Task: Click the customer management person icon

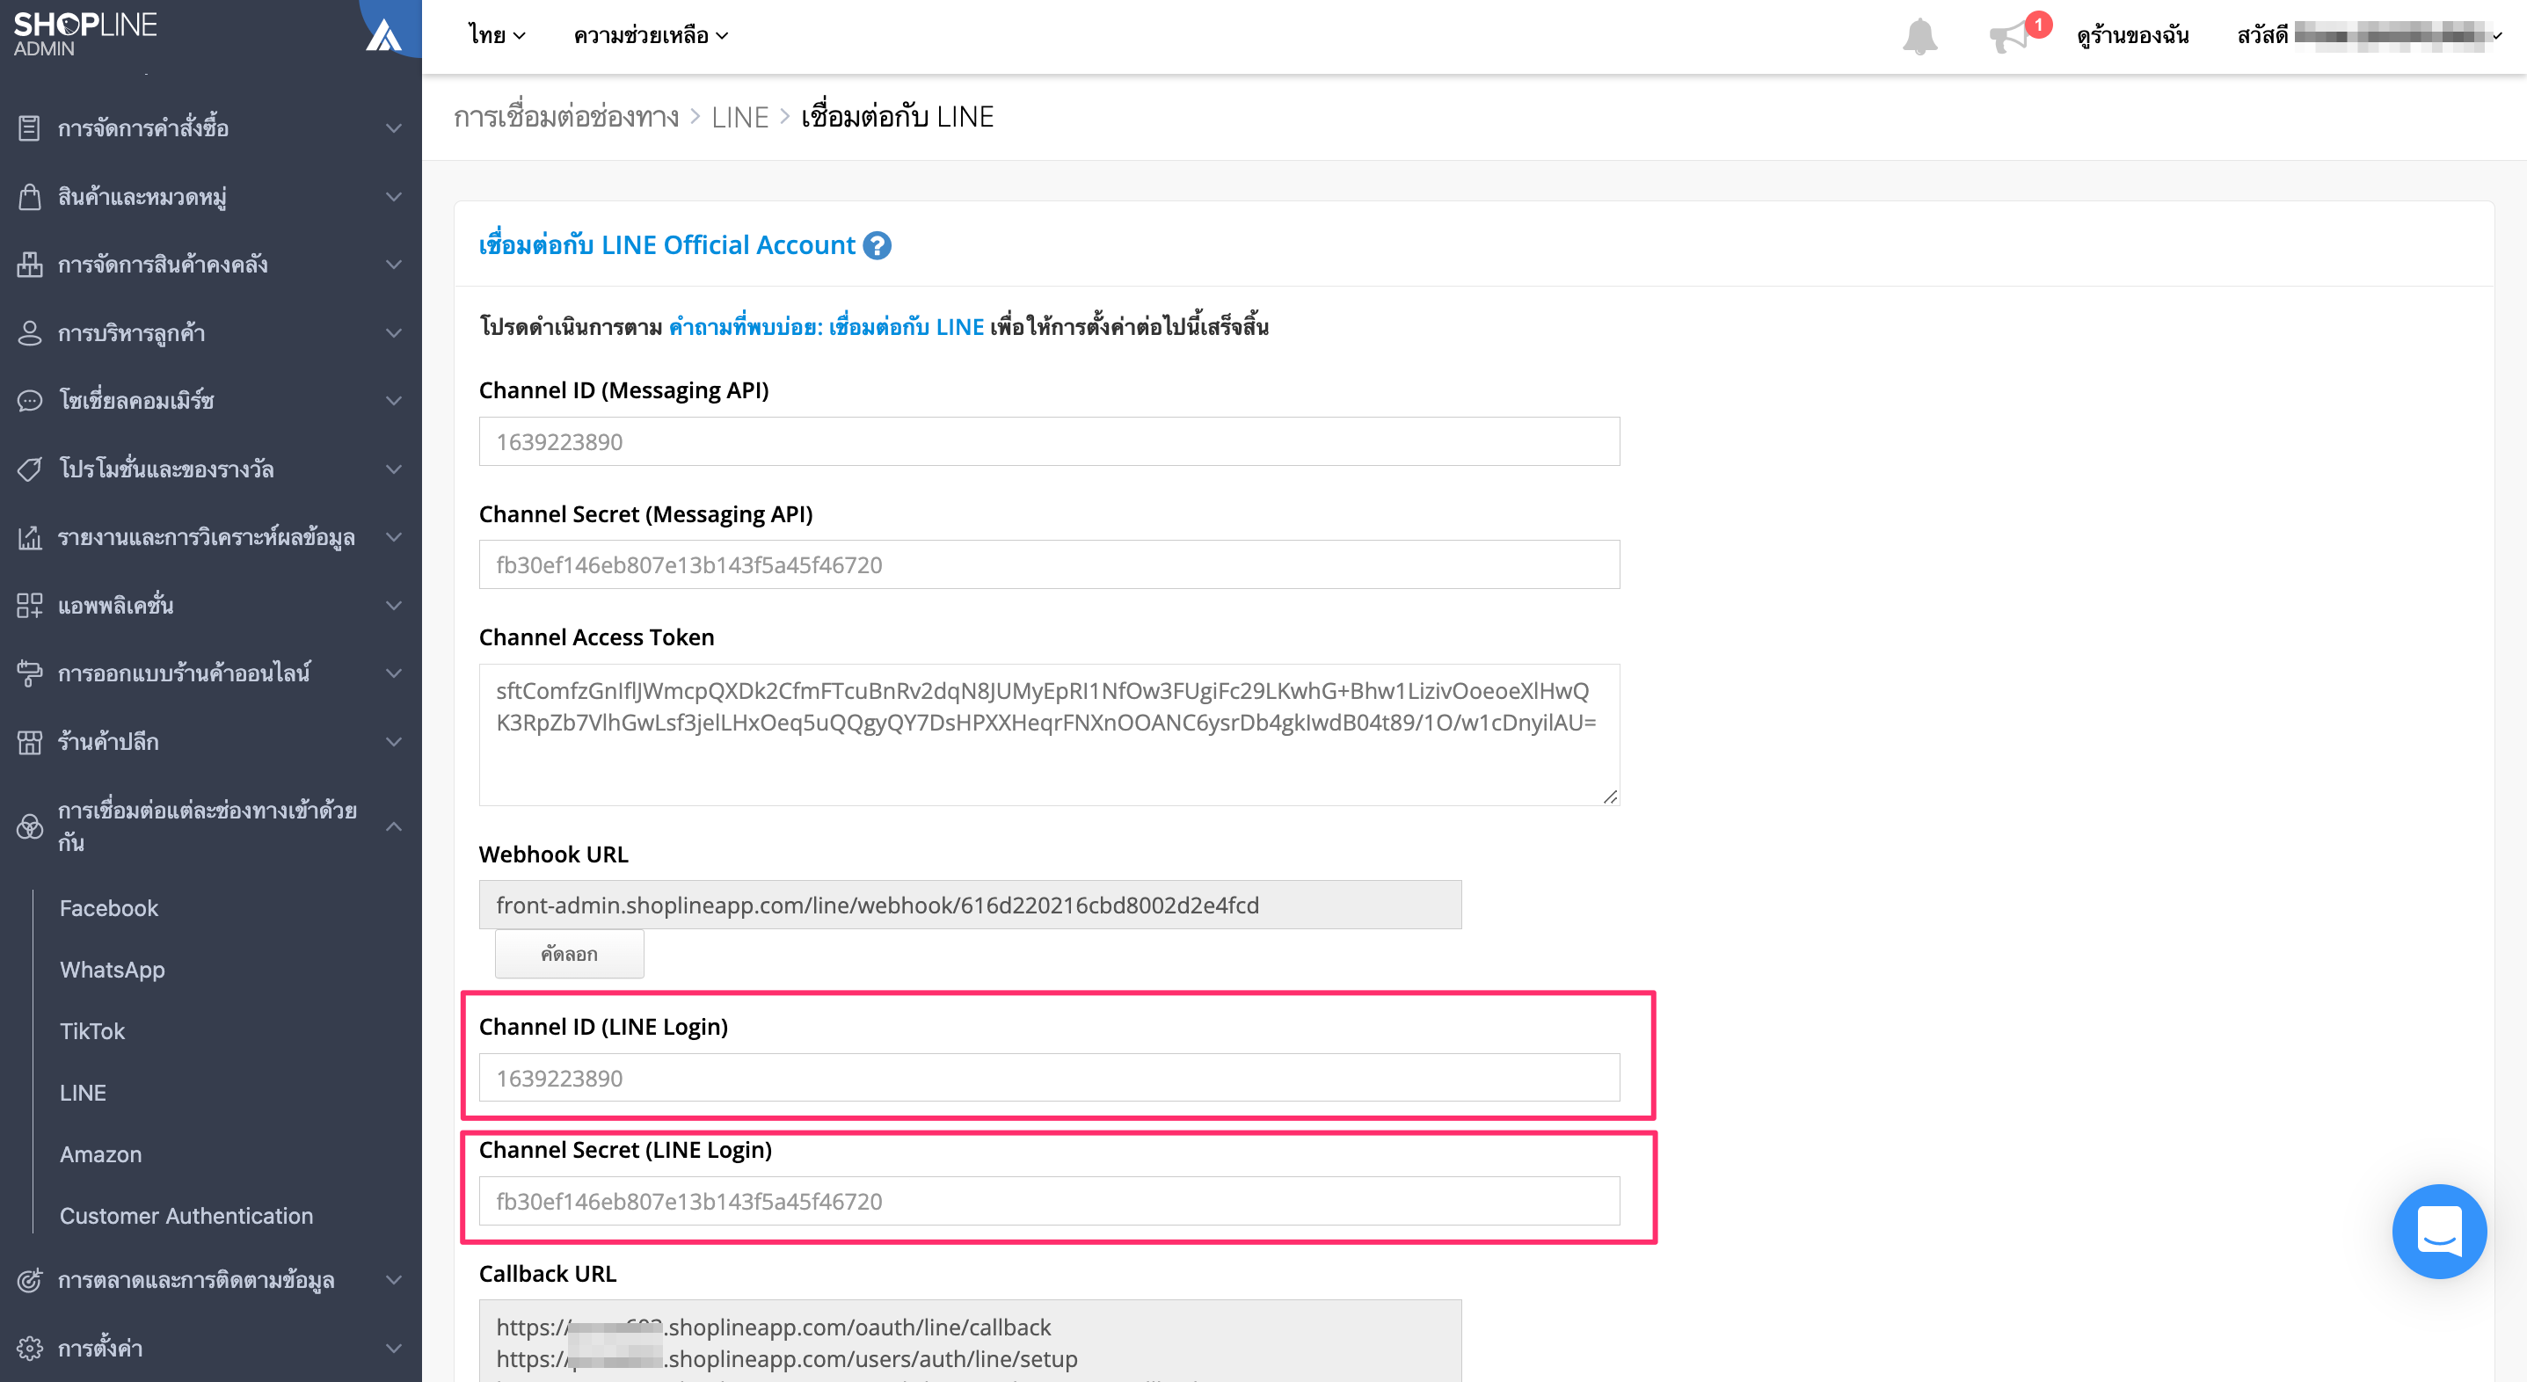Action: (x=29, y=332)
